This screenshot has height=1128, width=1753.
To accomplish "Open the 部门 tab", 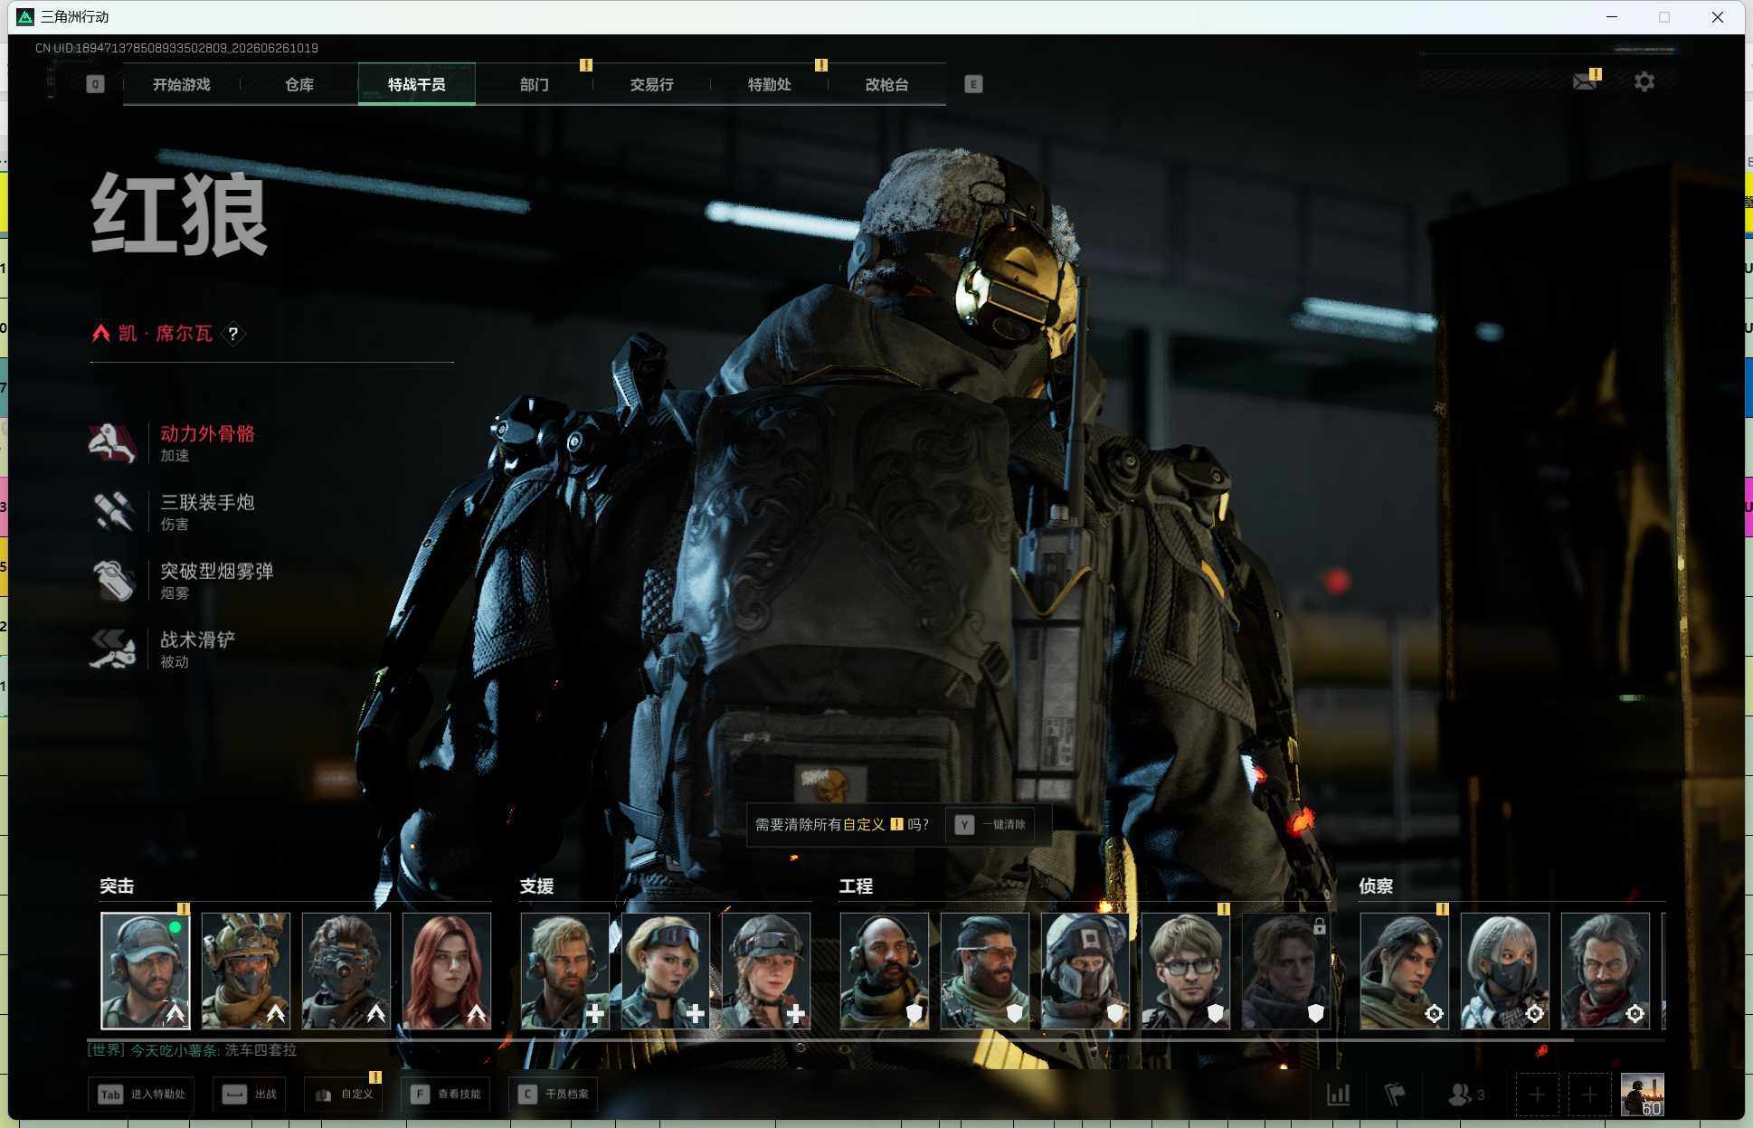I will (x=534, y=84).
